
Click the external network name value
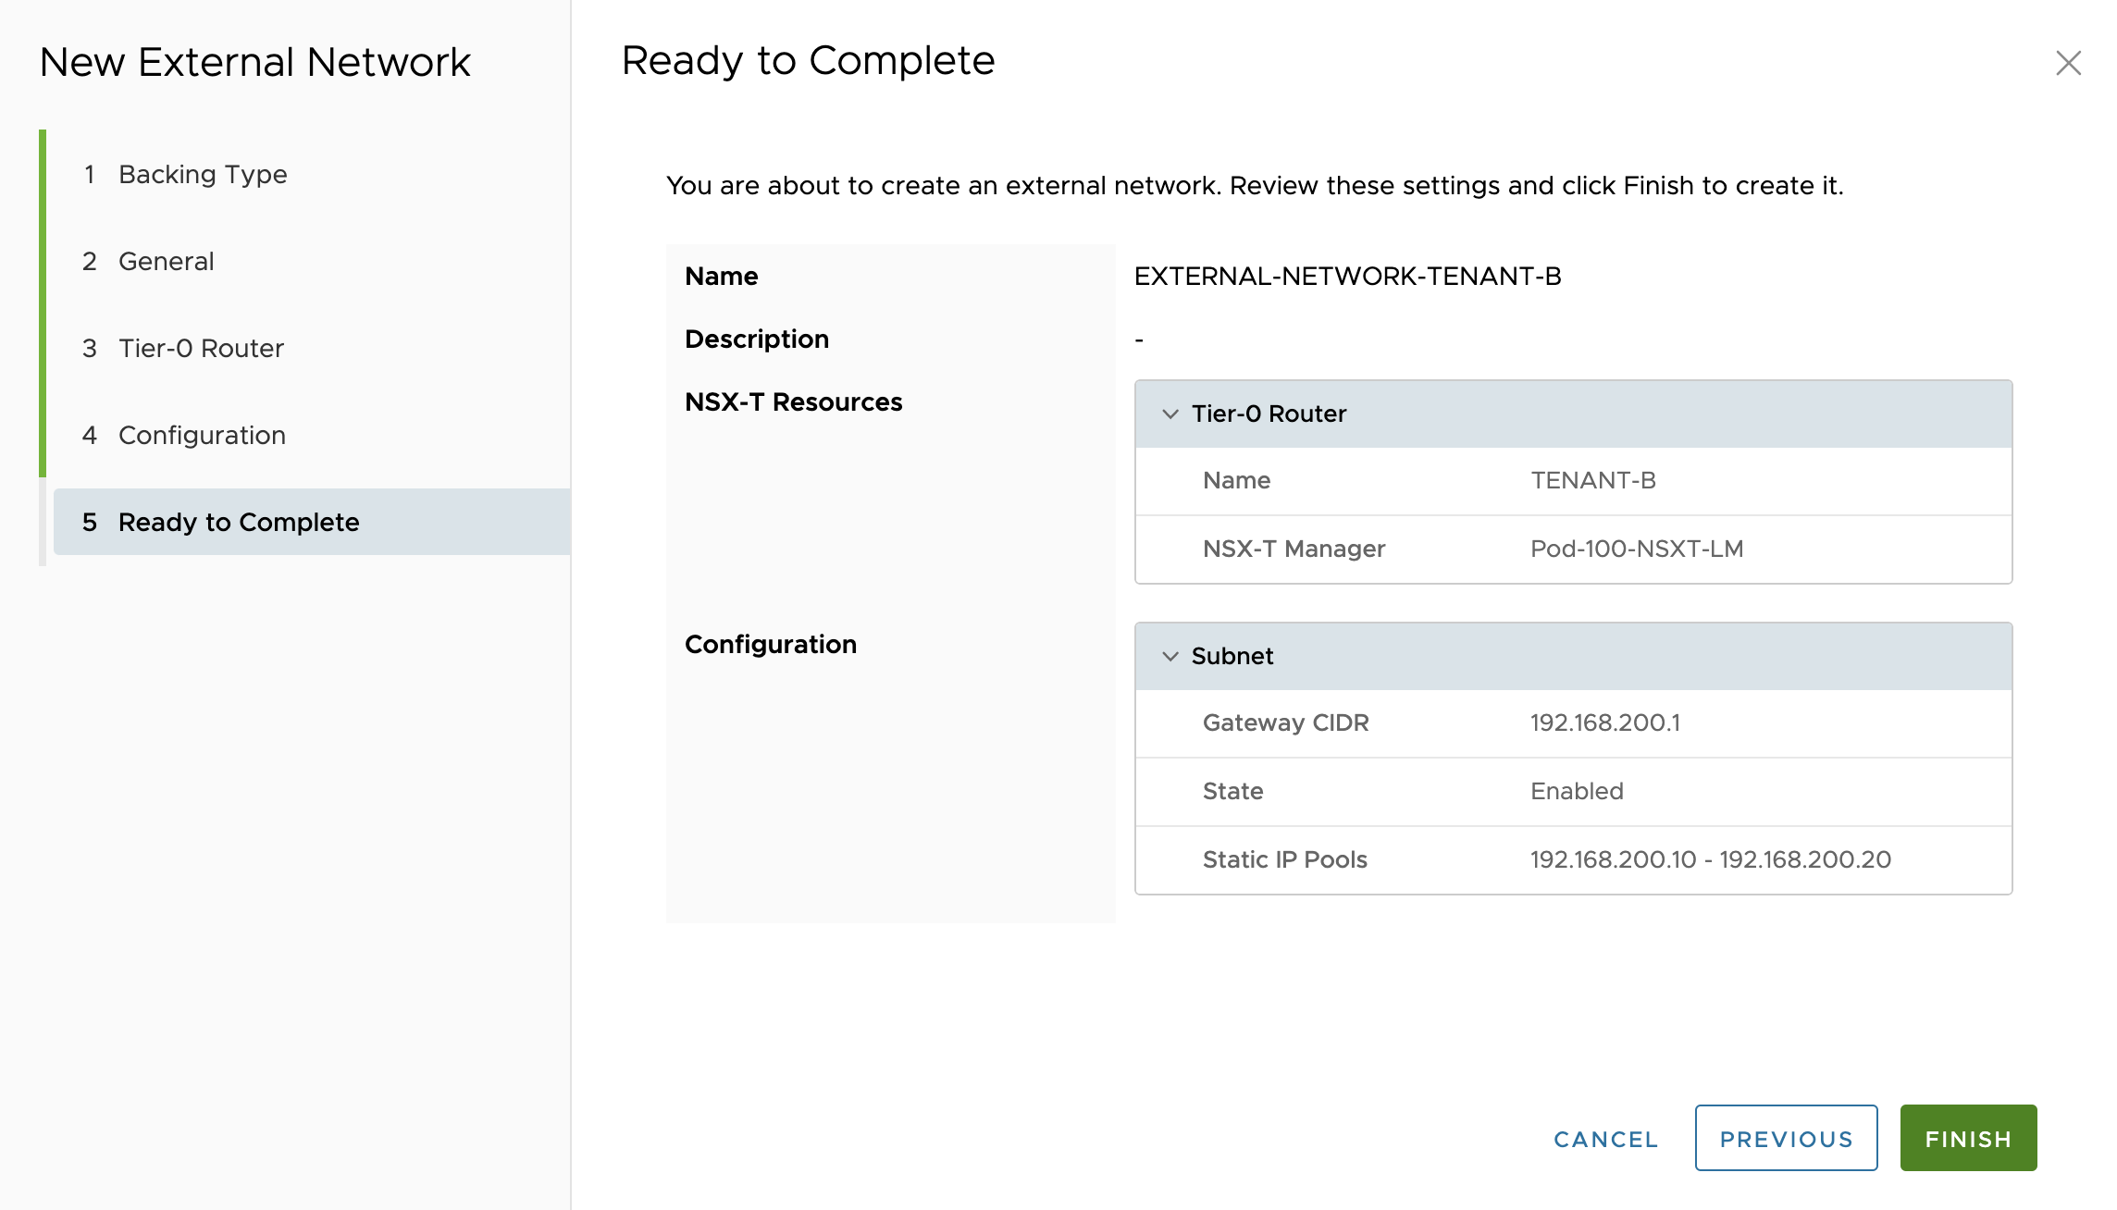click(x=1347, y=276)
